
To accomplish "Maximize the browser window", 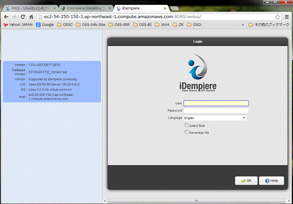I will pyautogui.click(x=275, y=2).
